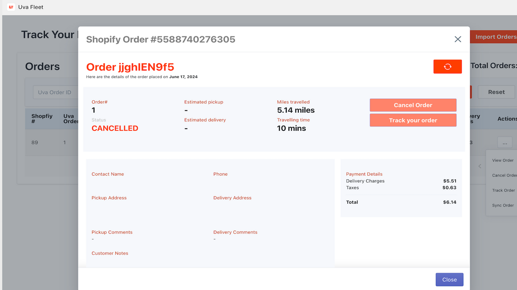Click the Order jjghIEN9f5 heading
This screenshot has height=290, width=517.
click(x=130, y=67)
